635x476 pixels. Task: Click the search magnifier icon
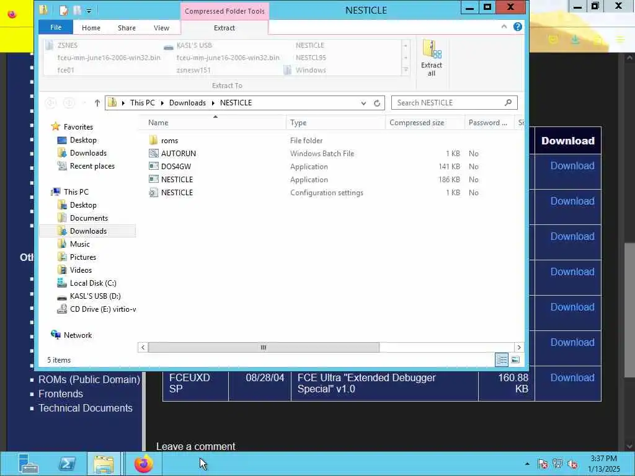pos(508,103)
